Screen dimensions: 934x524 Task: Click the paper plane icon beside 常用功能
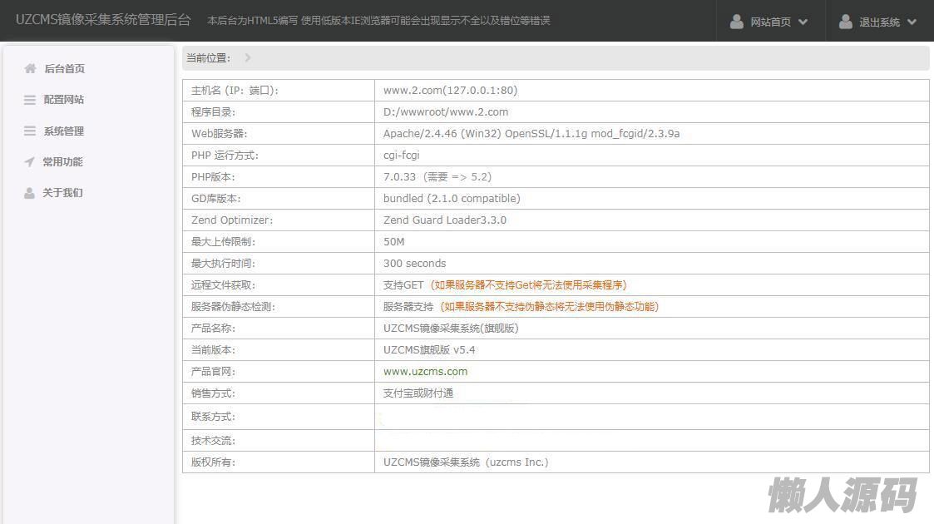pyautogui.click(x=30, y=162)
